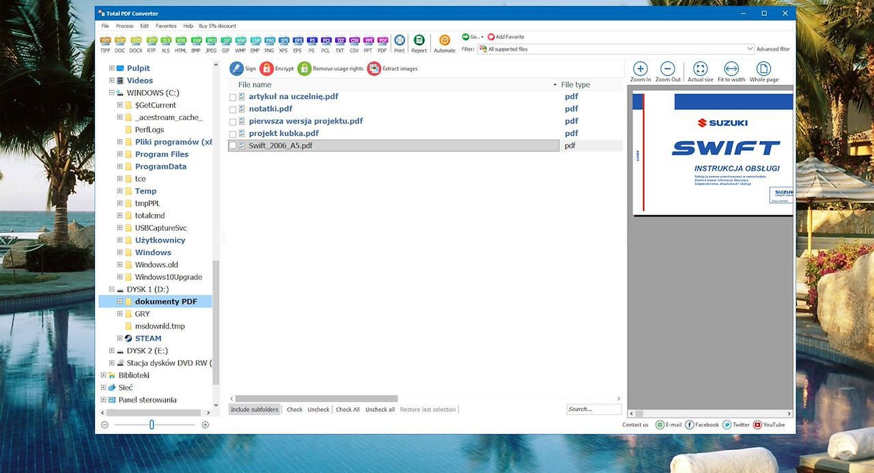Viewport: 874px width, 473px height.
Task: Tick the checkbox beside projekt kubka.pdf
Action: coord(233,134)
